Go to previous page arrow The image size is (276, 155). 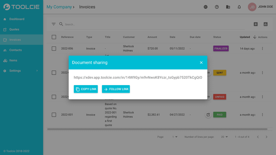pos(258,137)
